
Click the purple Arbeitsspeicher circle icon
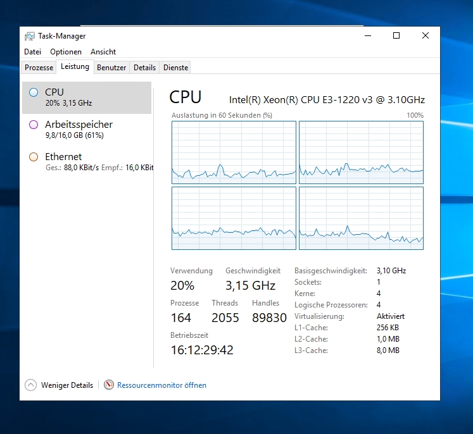(x=34, y=125)
